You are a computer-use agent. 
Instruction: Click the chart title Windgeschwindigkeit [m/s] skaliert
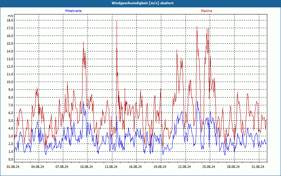point(143,3)
